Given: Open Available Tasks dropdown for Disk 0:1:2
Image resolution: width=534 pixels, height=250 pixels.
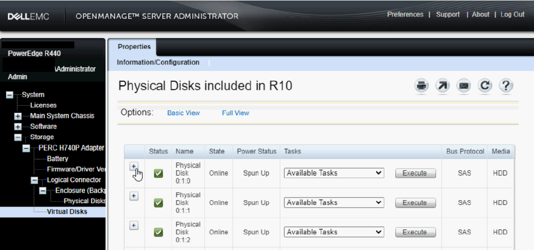Looking at the screenshot, I should click(x=334, y=232).
